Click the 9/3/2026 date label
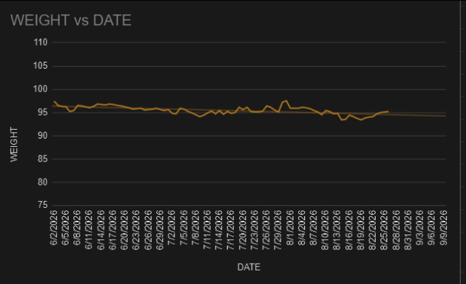This screenshot has height=284, width=466. coord(420,228)
